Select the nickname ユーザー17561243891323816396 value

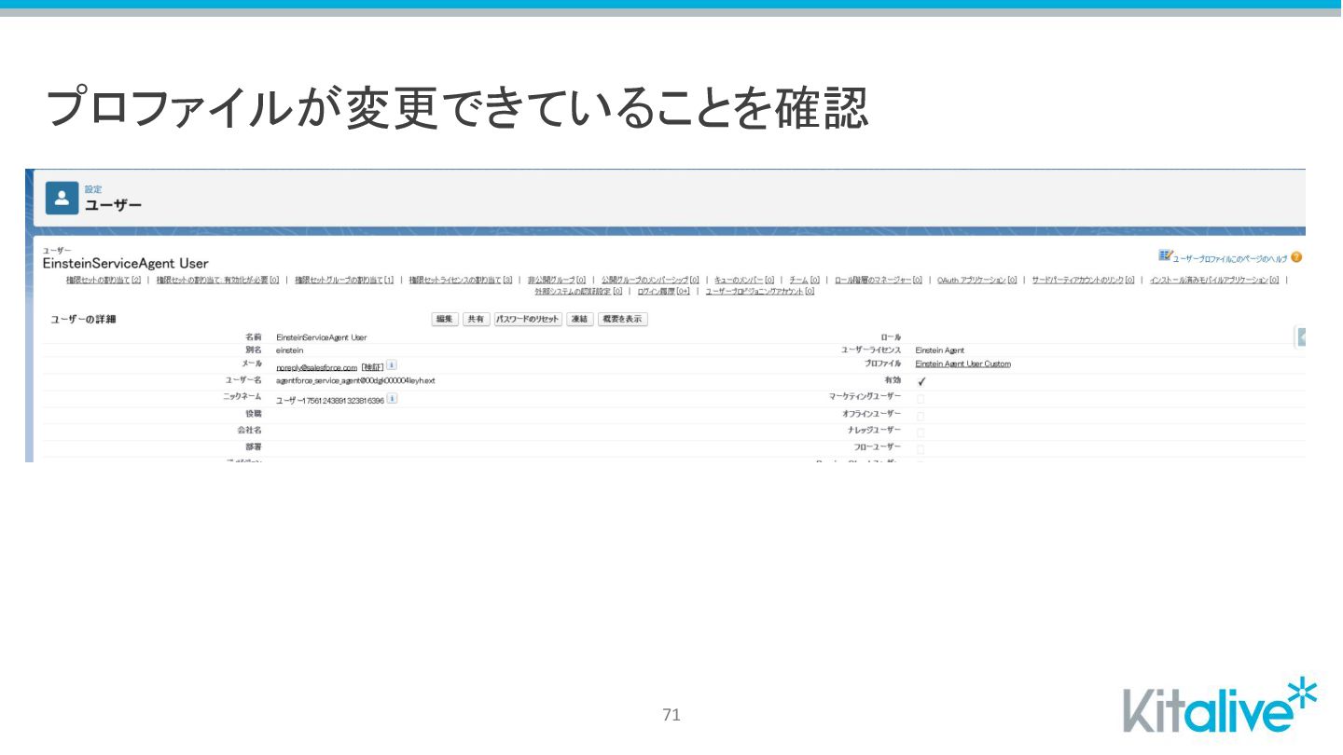(330, 400)
